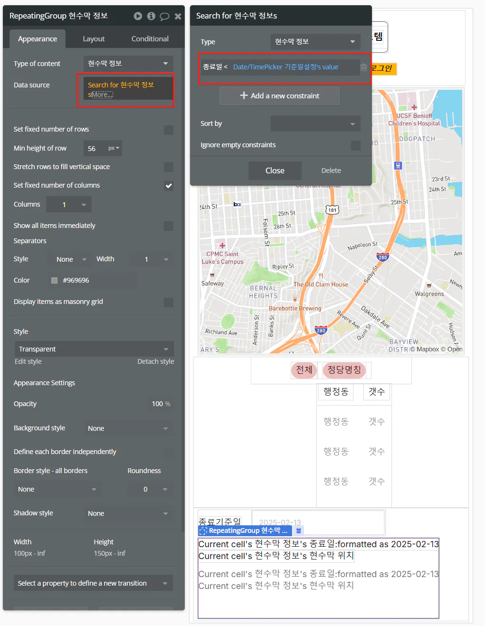485x626 pixels.
Task: Open comments for RepeatingGroup 현수막 정보
Action: tap(165, 16)
